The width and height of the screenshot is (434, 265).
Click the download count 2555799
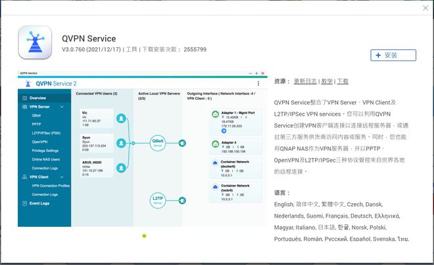(x=195, y=49)
